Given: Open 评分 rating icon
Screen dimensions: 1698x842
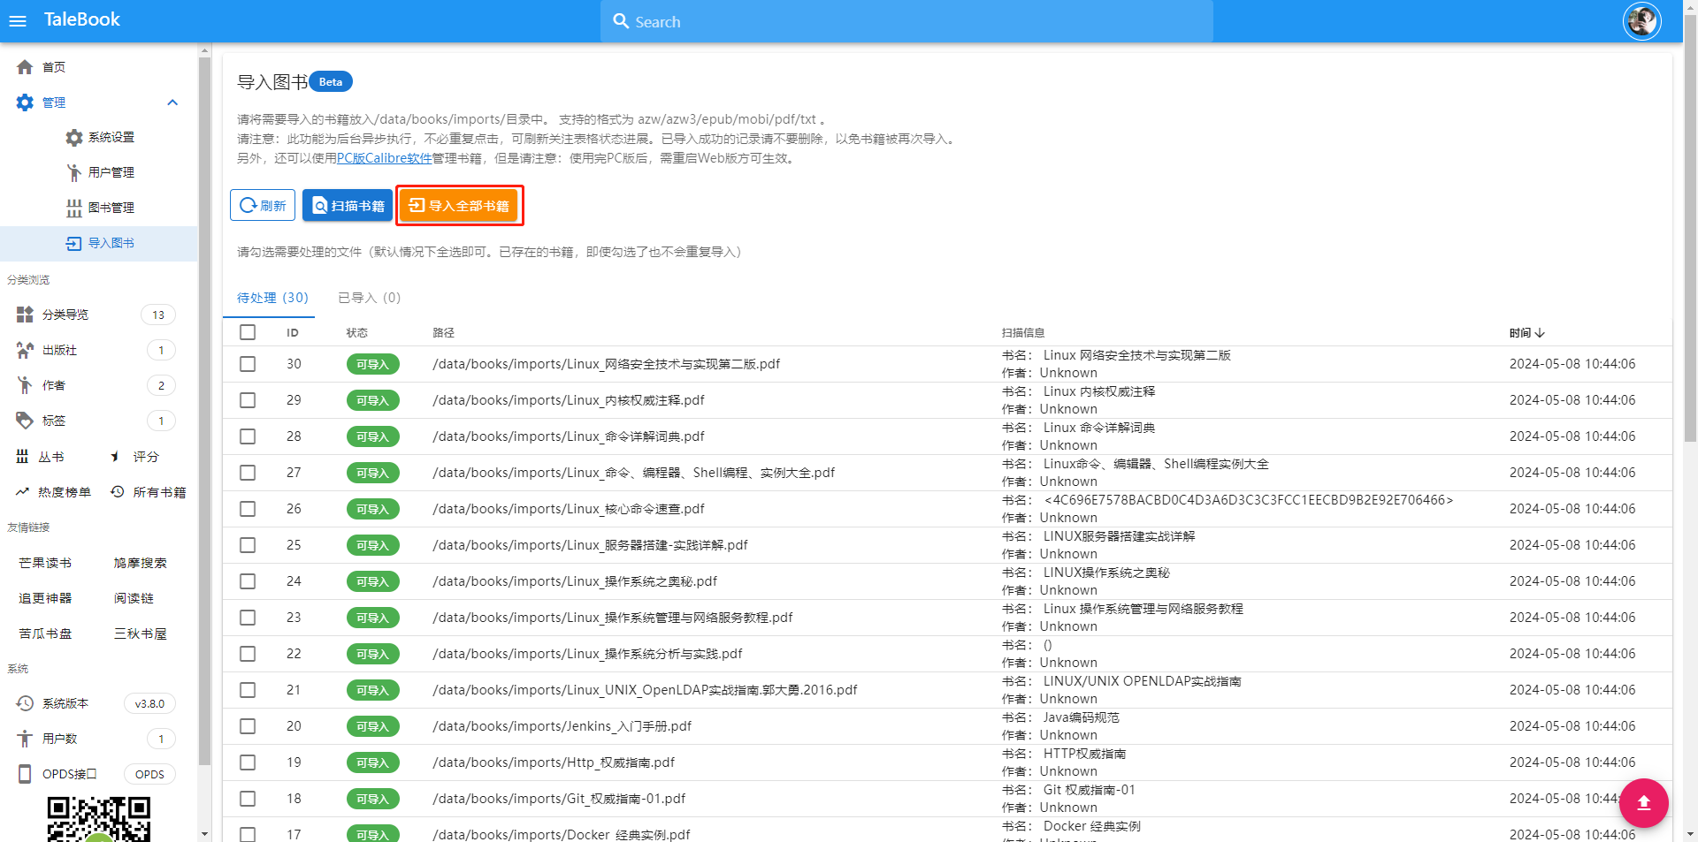Looking at the screenshot, I should (x=116, y=457).
